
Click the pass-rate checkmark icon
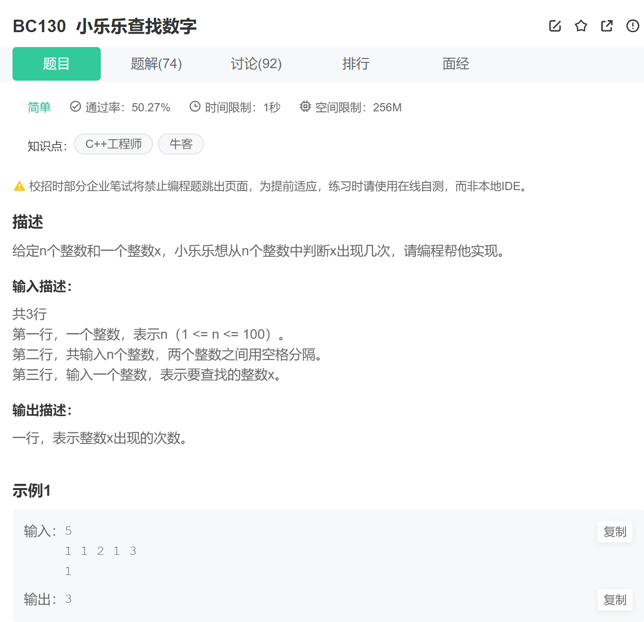pos(75,107)
